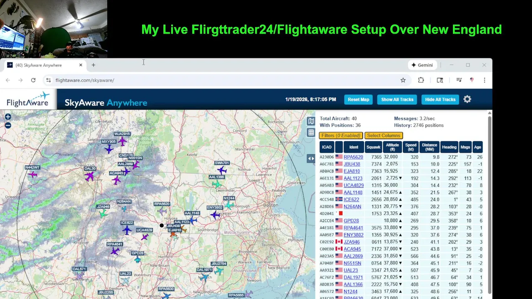
Task: Click Show All Tracks button
Action: click(397, 99)
